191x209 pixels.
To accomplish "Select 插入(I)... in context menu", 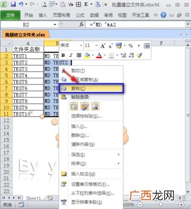I will [x=91, y=126].
